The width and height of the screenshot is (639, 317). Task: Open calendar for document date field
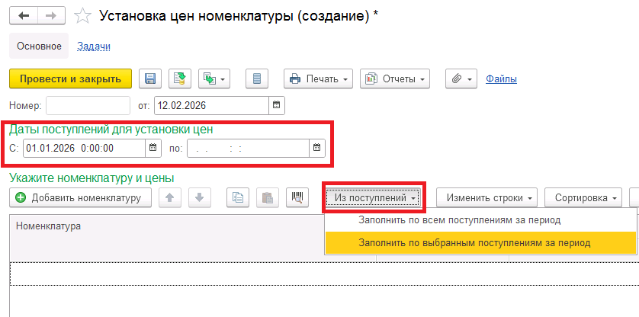tap(277, 106)
